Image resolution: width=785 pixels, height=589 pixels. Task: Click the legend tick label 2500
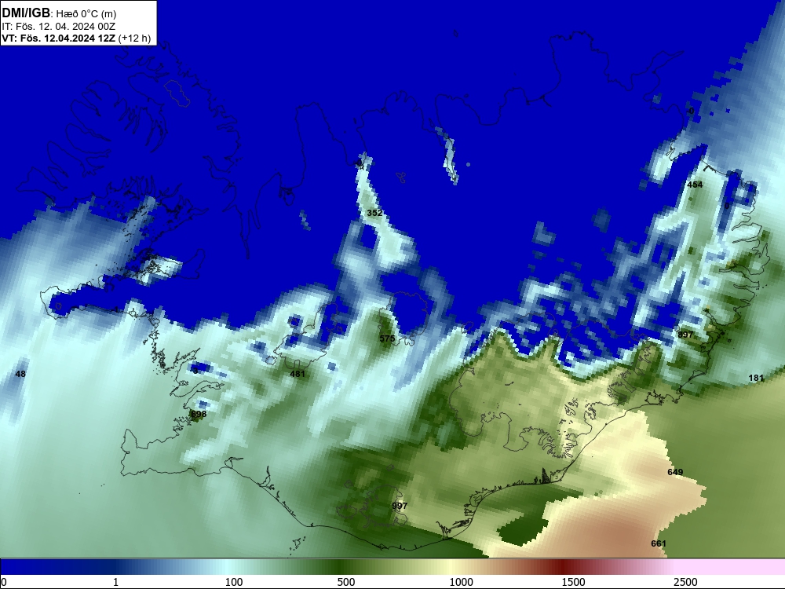(685, 582)
